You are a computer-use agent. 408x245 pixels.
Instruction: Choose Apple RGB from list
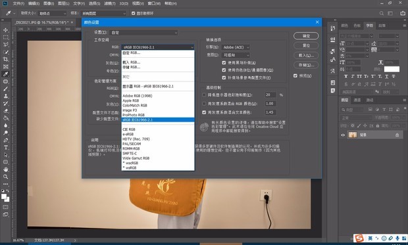pos(130,100)
